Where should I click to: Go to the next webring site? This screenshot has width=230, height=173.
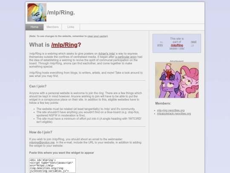point(193,44)
